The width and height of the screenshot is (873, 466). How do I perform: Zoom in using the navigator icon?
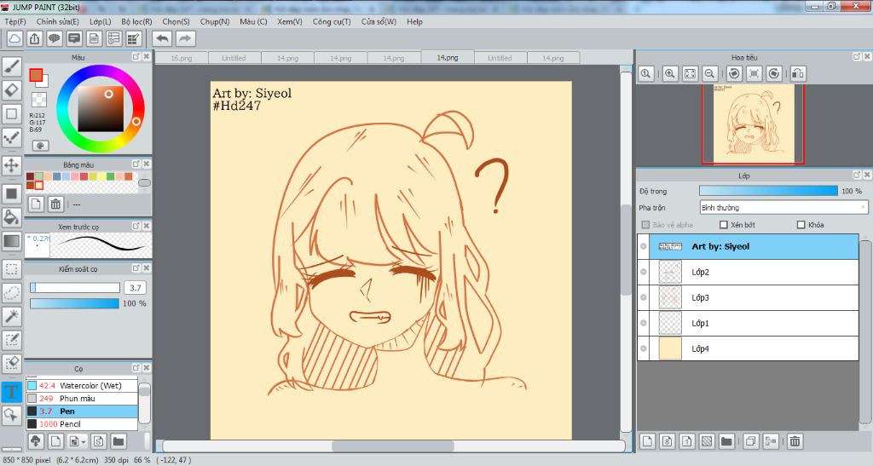(670, 73)
